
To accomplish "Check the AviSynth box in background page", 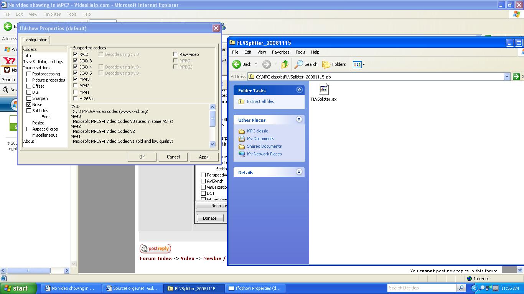I will pyautogui.click(x=203, y=181).
